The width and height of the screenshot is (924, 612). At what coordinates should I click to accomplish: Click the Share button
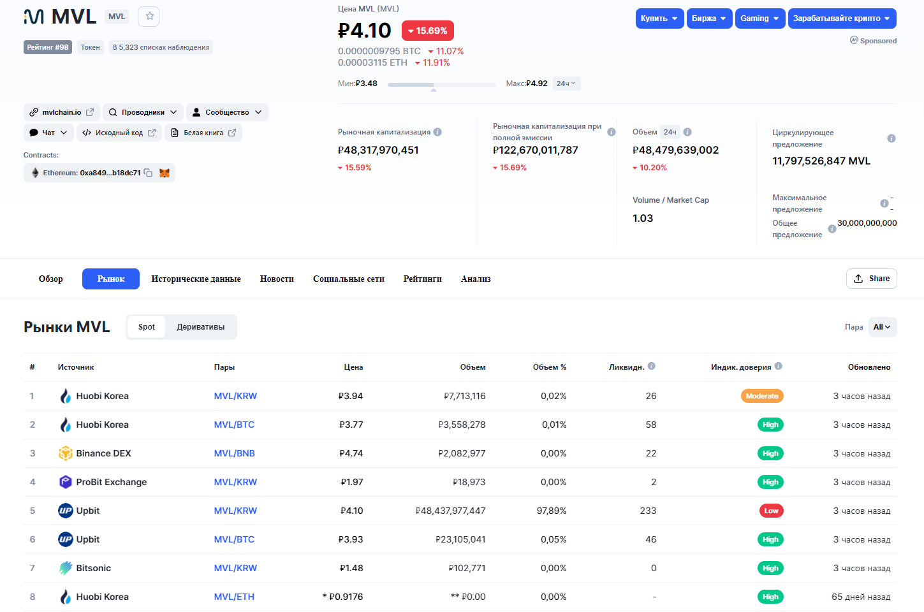click(871, 279)
